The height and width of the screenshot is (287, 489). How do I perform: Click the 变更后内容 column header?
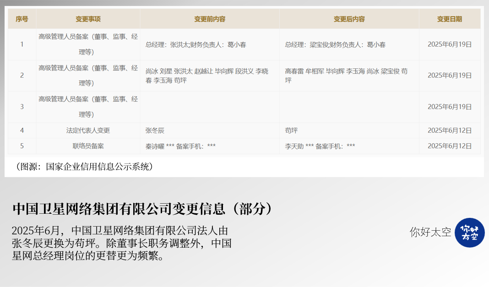349,19
